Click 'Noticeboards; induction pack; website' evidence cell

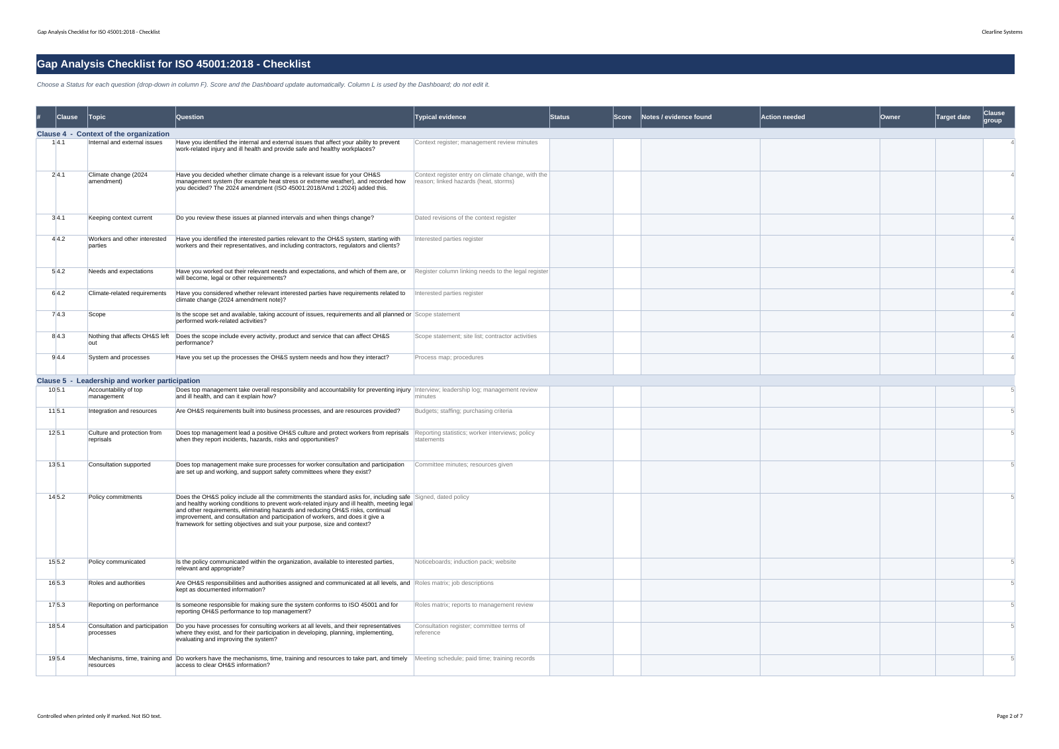click(x=481, y=568)
